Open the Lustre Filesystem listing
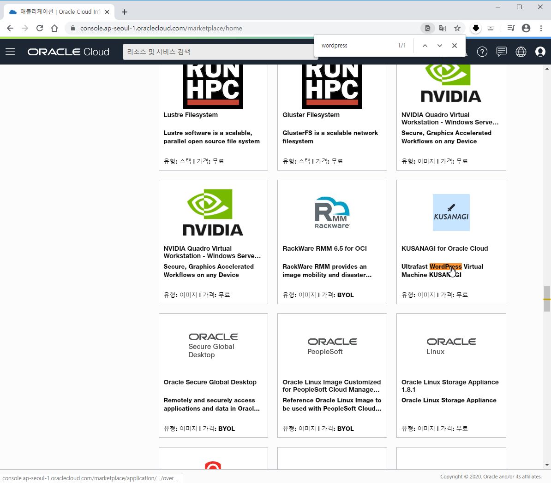 191,115
